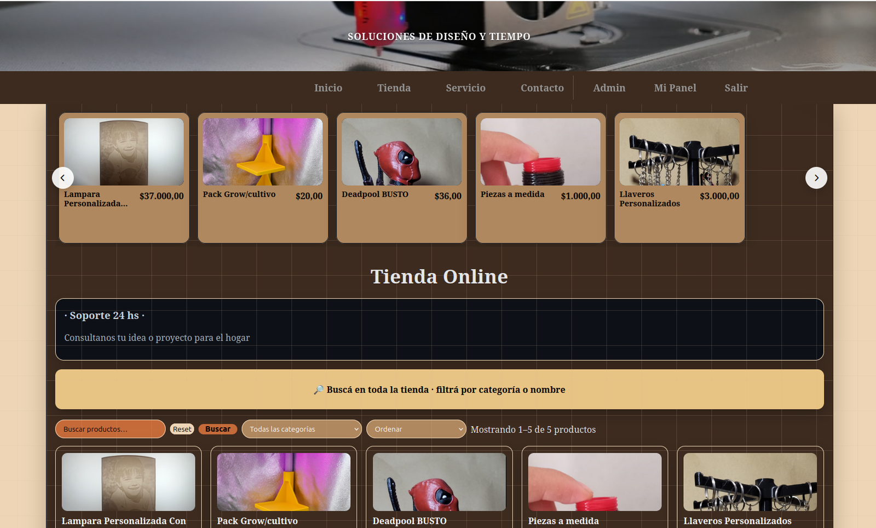Select the Inicio navigation link
This screenshot has width=876, height=528.
(x=328, y=88)
